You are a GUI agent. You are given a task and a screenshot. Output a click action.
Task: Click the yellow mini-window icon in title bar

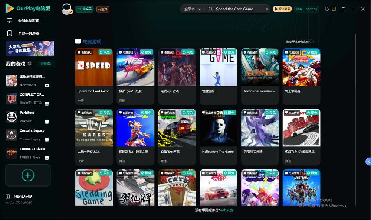tap(334, 9)
